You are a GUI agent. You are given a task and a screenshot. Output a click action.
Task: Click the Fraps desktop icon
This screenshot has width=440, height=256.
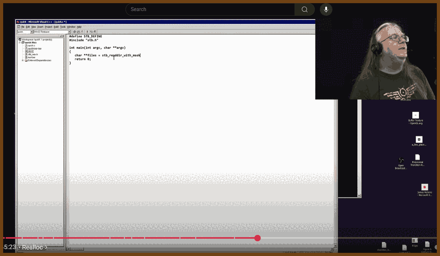pyautogui.click(x=415, y=241)
